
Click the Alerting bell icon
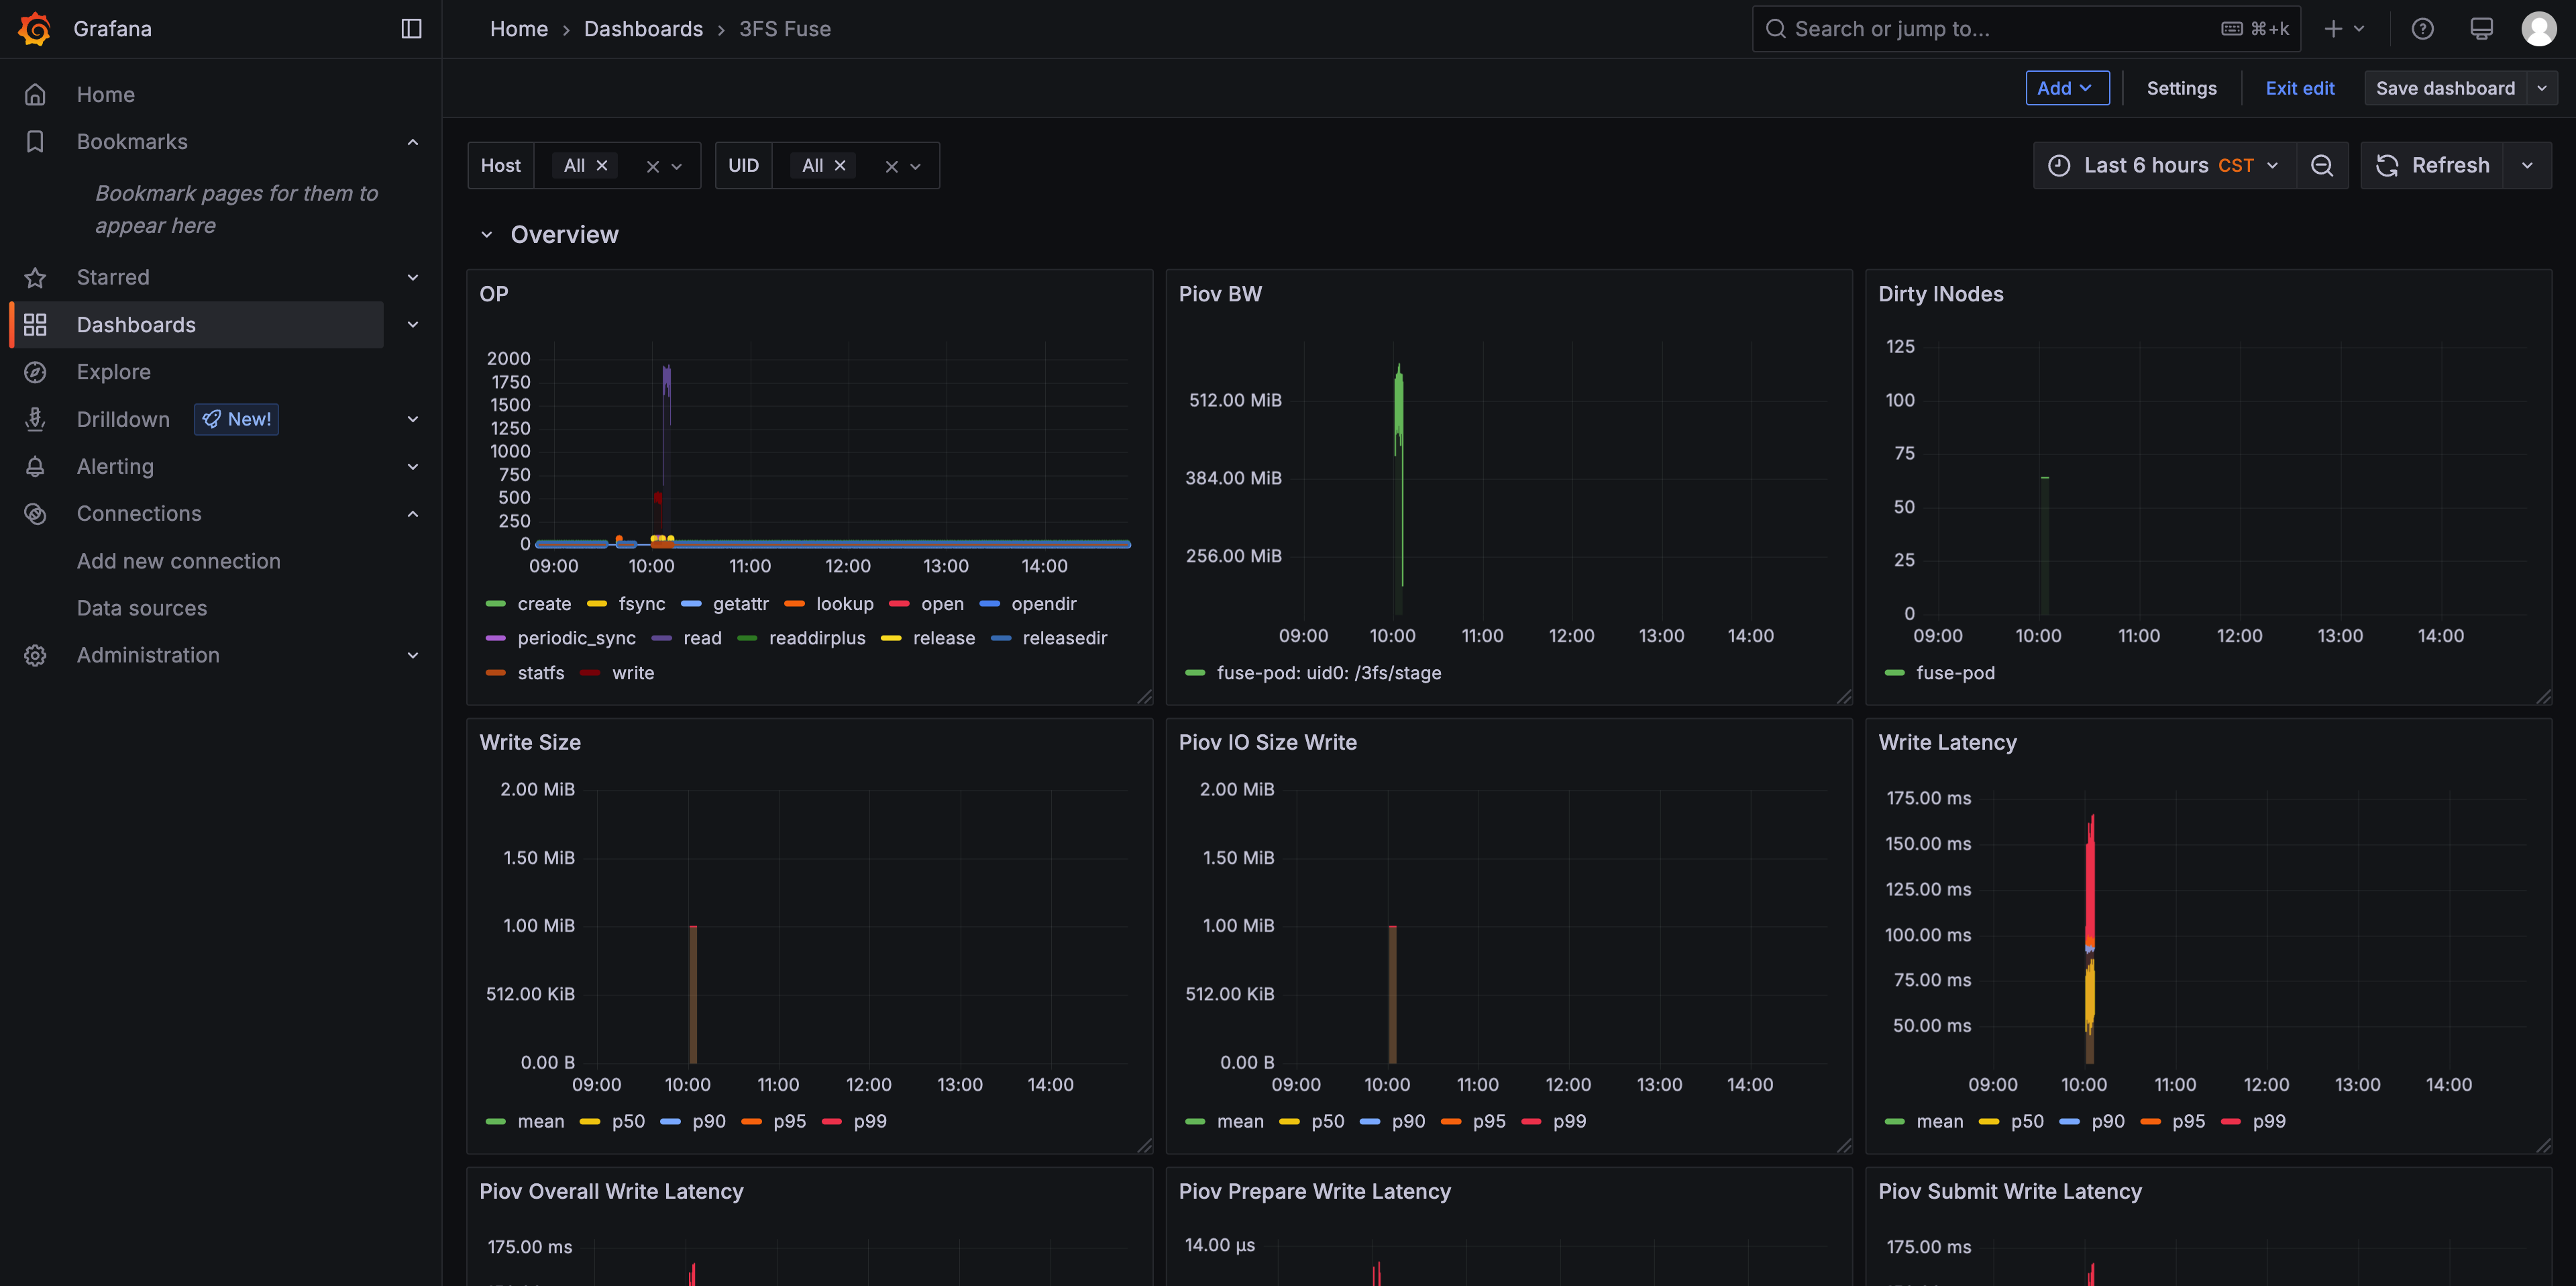35,466
